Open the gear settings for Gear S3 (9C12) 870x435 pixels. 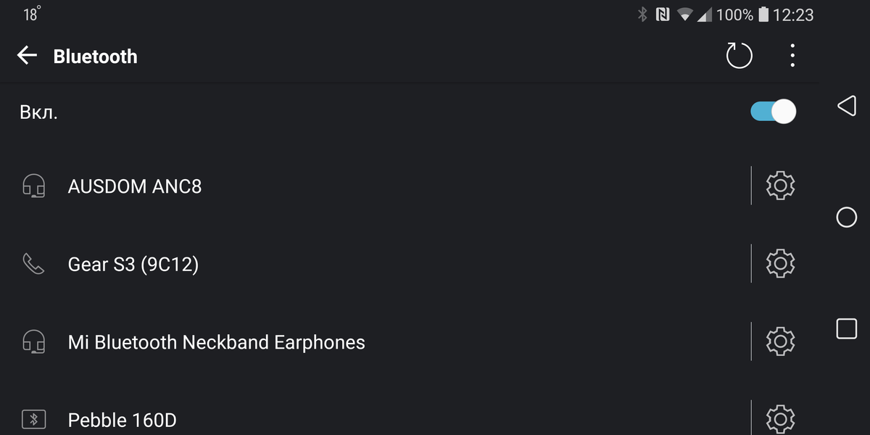coord(779,264)
